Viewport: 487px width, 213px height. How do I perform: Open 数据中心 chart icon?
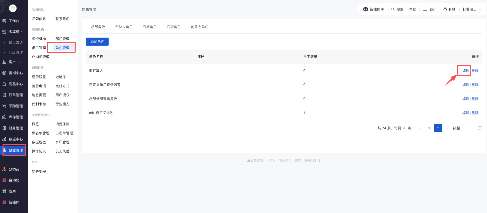coord(4,139)
